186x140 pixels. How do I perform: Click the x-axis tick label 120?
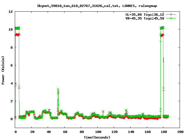pyautogui.click(x=115, y=132)
